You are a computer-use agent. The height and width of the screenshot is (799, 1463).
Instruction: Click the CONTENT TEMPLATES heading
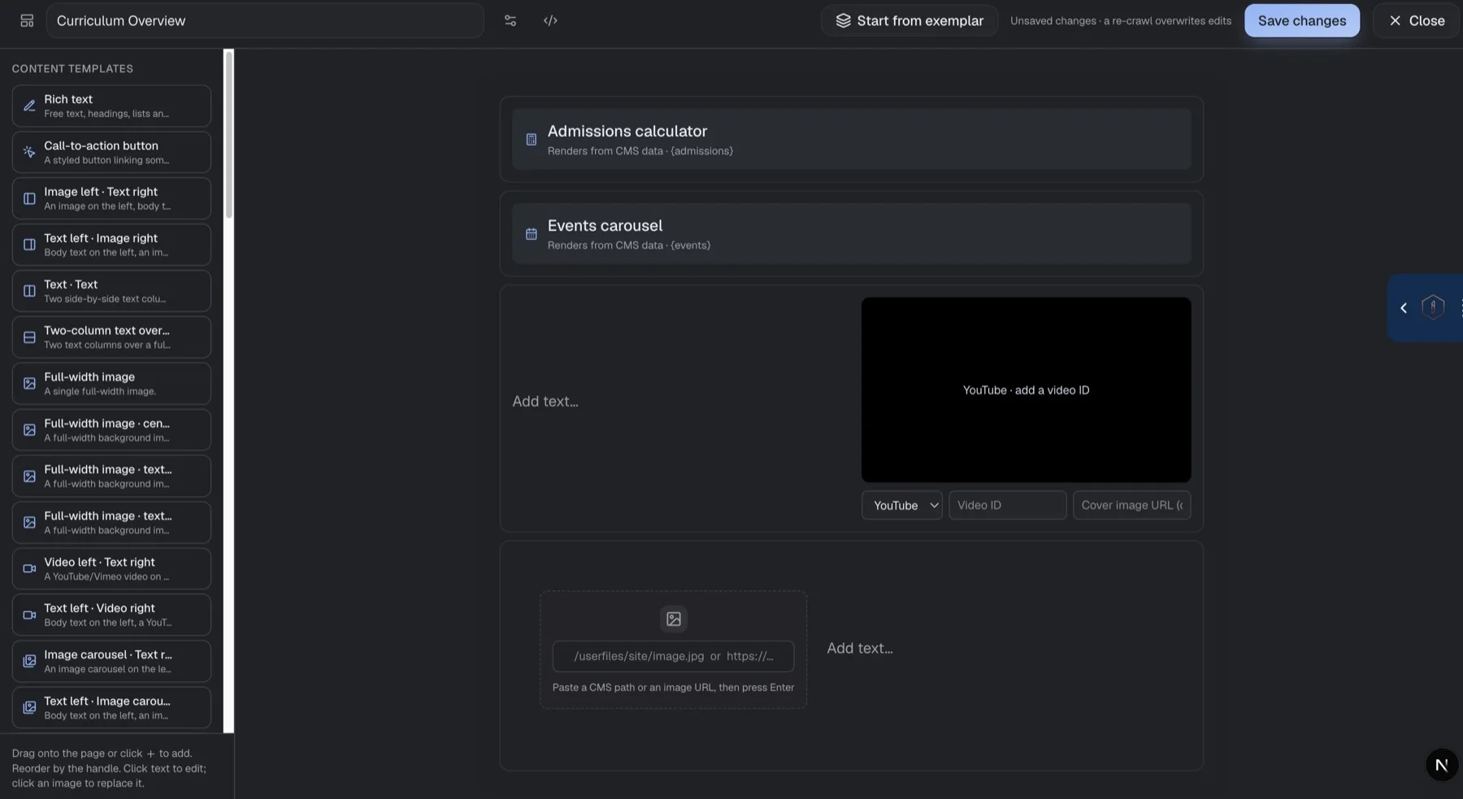(72, 69)
